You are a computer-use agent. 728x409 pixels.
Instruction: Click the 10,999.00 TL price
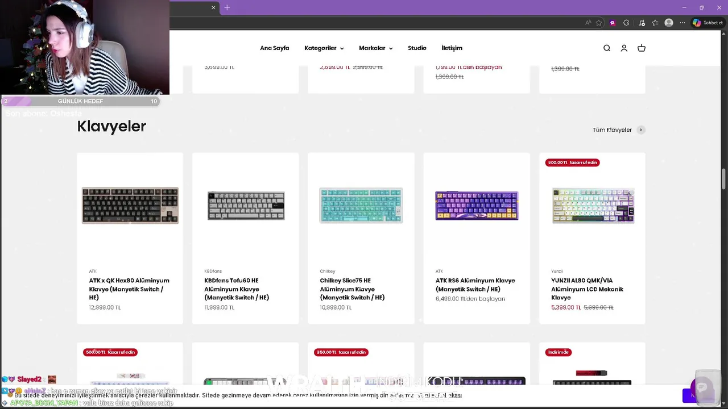click(336, 308)
